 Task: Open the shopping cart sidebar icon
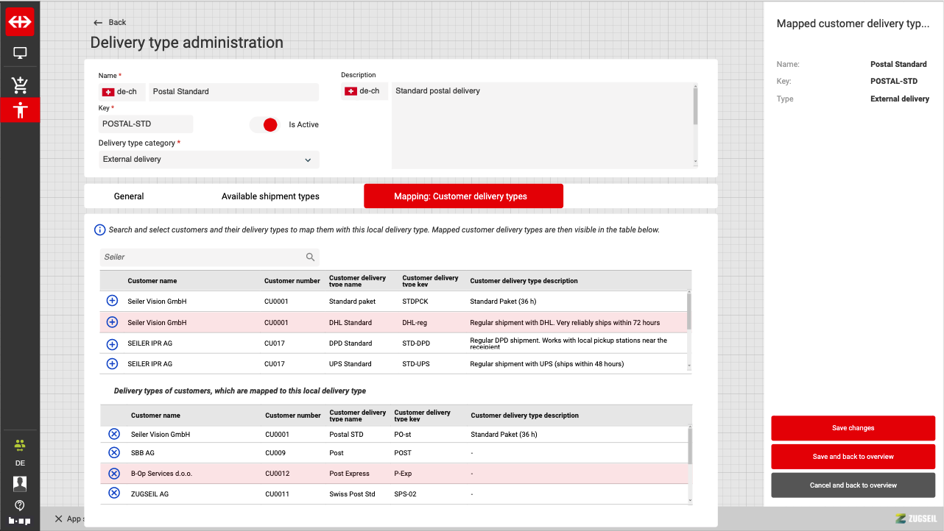tap(20, 85)
